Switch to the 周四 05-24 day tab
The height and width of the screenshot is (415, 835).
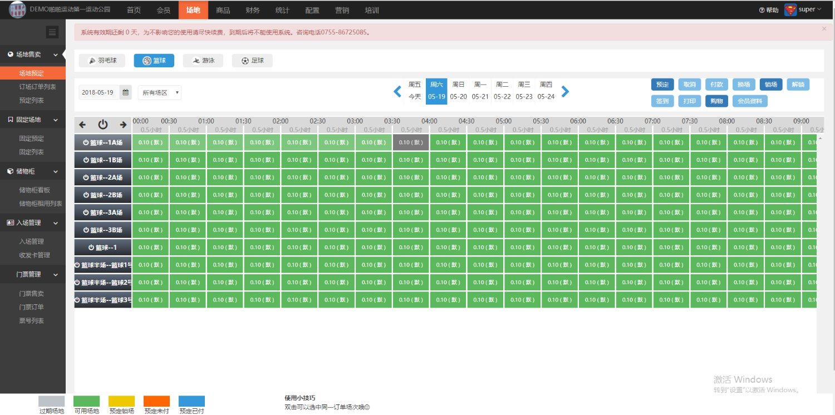pyautogui.click(x=546, y=91)
